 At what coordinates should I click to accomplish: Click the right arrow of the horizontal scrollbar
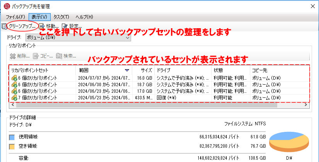pos(306,105)
